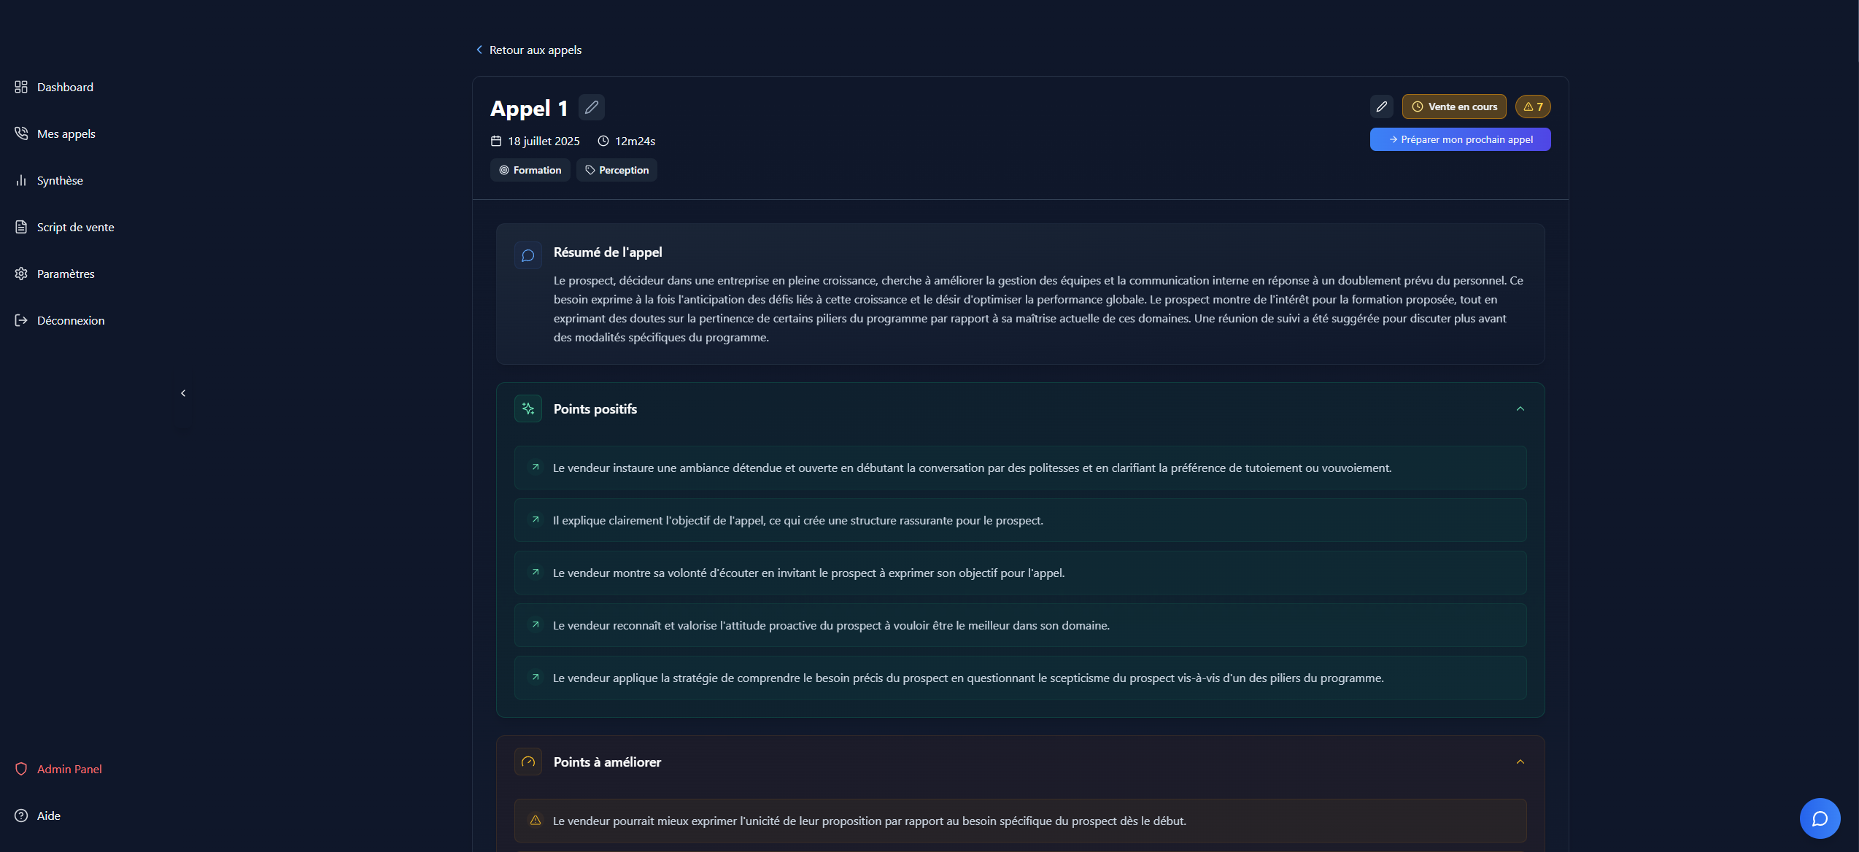Open the floating chat bubble icon

click(1820, 818)
